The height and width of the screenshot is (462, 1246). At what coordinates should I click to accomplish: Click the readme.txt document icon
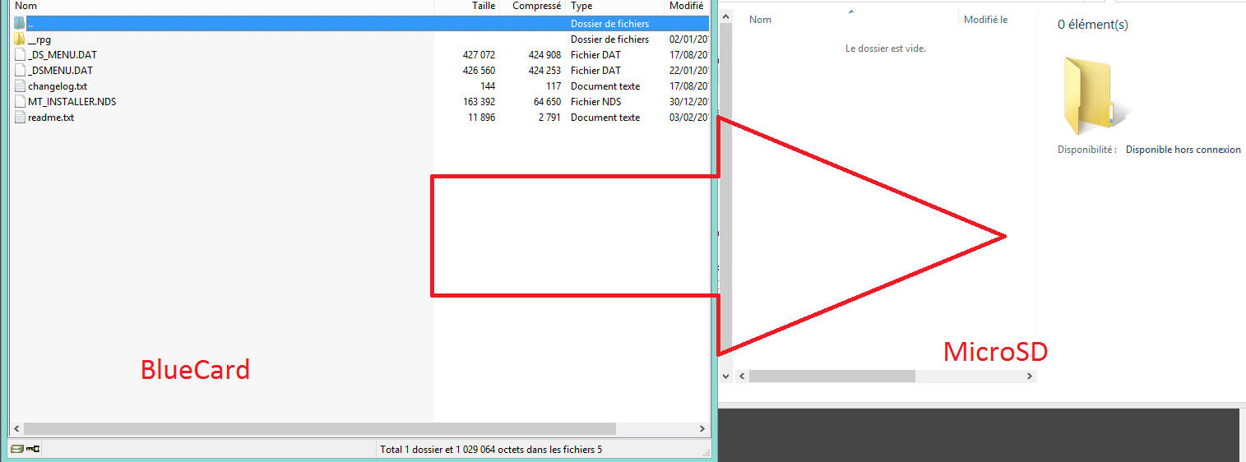click(x=20, y=118)
